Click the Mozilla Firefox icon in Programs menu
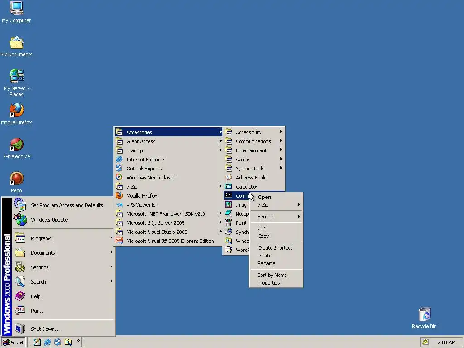The height and width of the screenshot is (348, 464). point(119,196)
